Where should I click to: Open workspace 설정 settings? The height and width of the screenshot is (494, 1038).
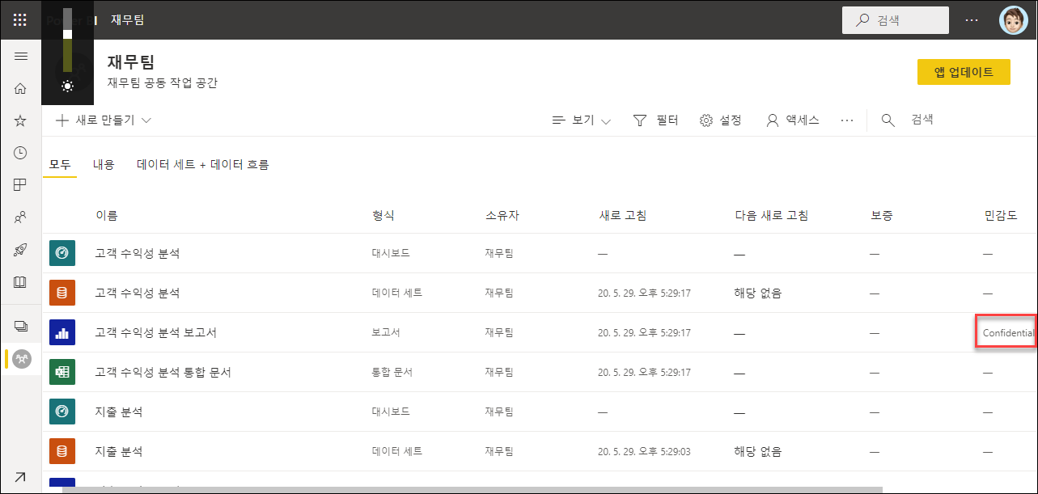point(720,120)
